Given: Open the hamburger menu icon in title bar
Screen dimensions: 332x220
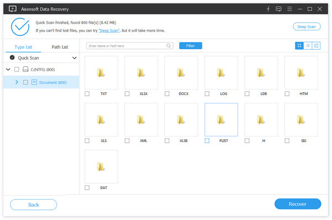Looking at the screenshot, I should [289, 9].
